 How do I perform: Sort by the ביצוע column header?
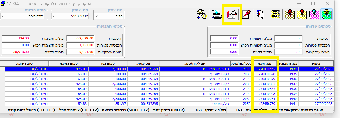[316, 63]
